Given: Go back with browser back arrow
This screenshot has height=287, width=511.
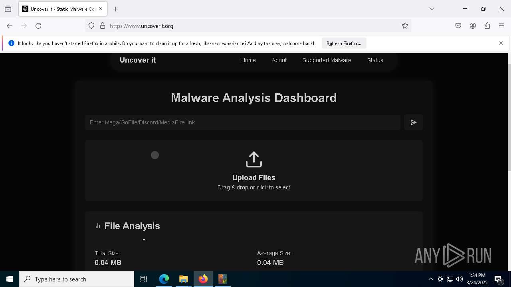Looking at the screenshot, I should 10,26.
